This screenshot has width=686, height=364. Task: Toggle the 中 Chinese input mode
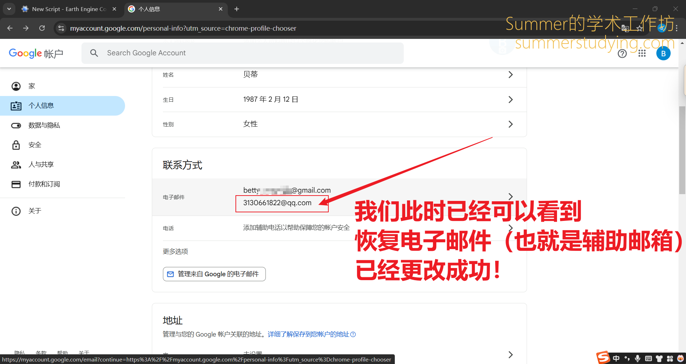(616, 358)
